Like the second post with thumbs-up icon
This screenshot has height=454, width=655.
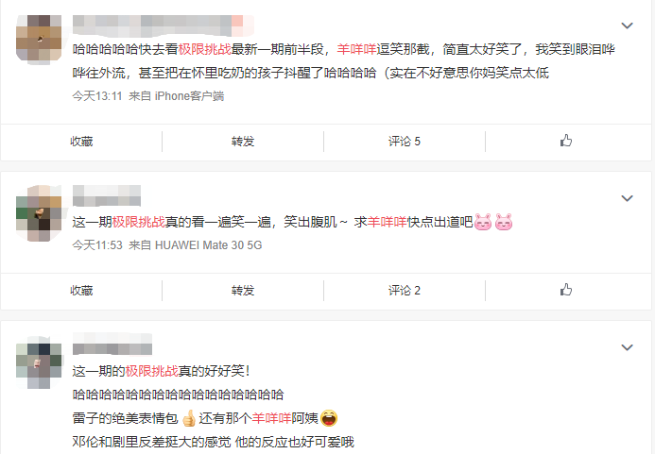point(565,290)
